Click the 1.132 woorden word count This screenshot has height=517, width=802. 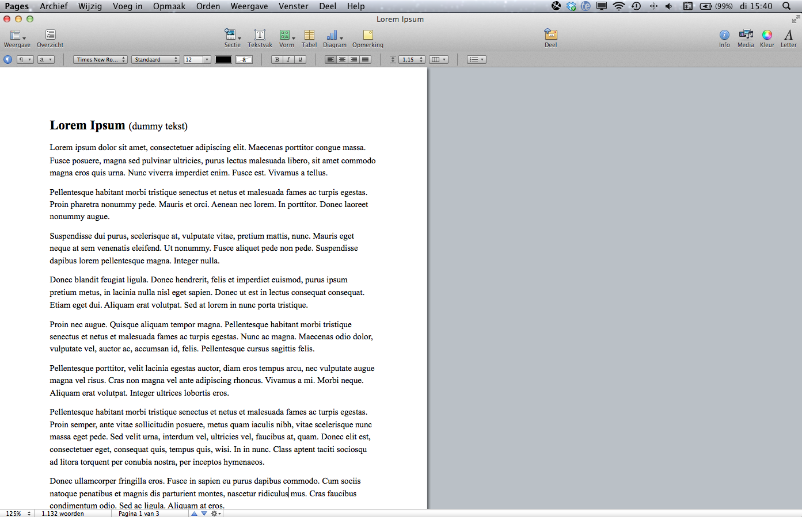[63, 514]
